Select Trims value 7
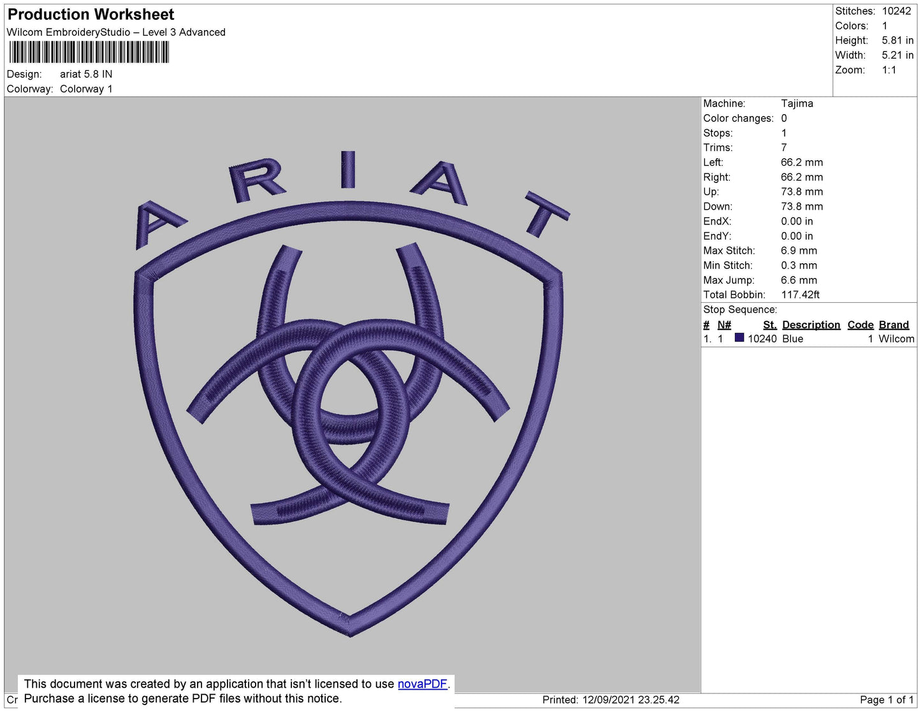Image resolution: width=921 pixels, height=712 pixels. coord(784,147)
